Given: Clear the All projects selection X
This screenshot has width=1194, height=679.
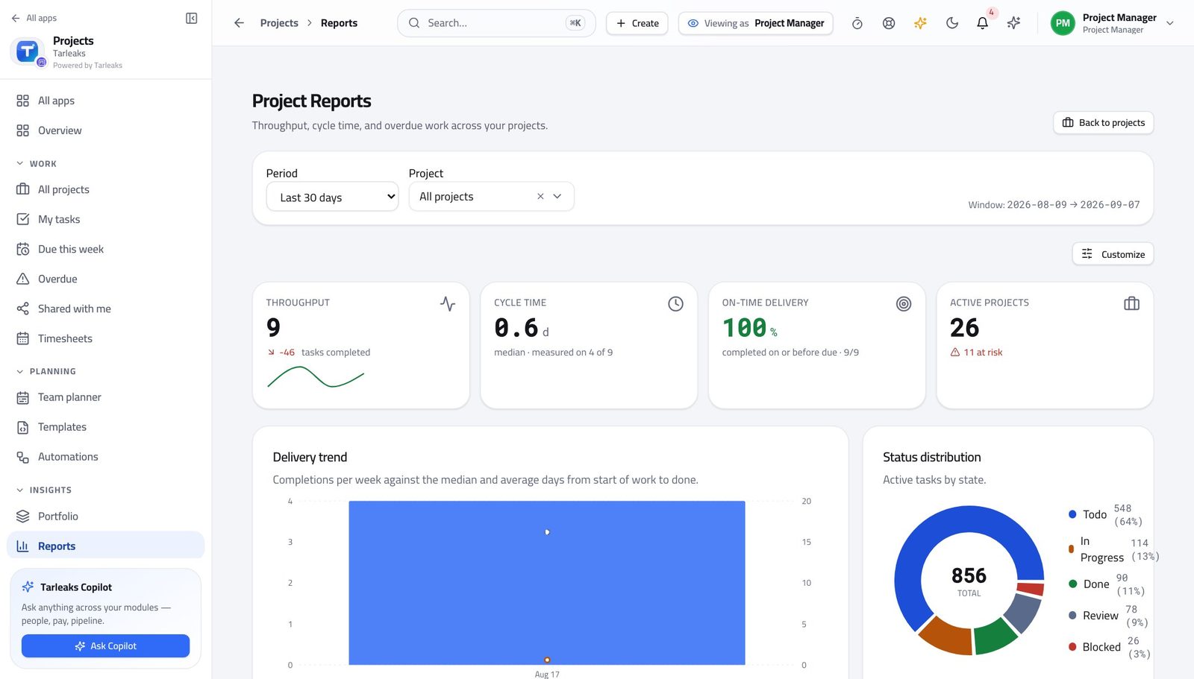Looking at the screenshot, I should (x=540, y=197).
